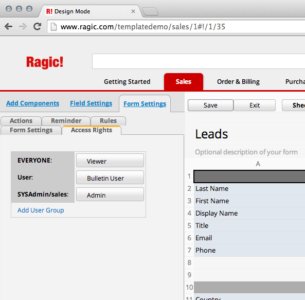Click the Leads form title

(211, 134)
